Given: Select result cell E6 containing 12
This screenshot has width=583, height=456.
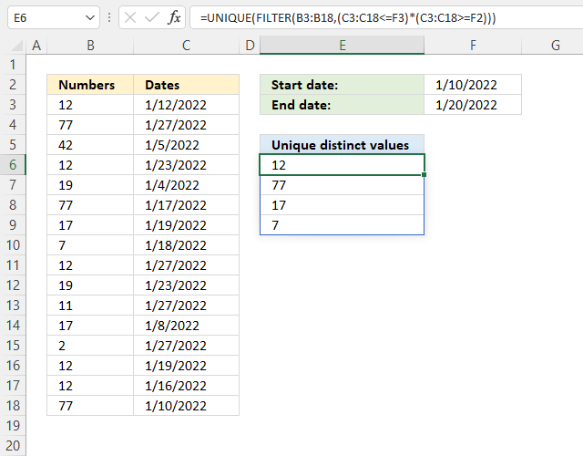Looking at the screenshot, I should point(343,165).
